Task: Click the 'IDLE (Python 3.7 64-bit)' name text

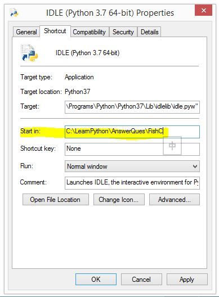Action: click(x=87, y=53)
